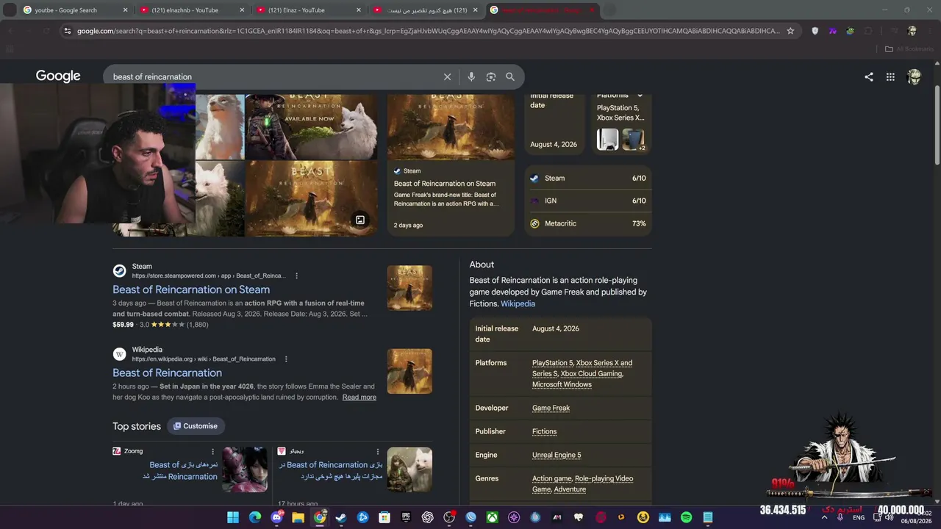Viewport: 941px width, 529px height.
Task: Go to Google home via logo
Action: pos(58,76)
